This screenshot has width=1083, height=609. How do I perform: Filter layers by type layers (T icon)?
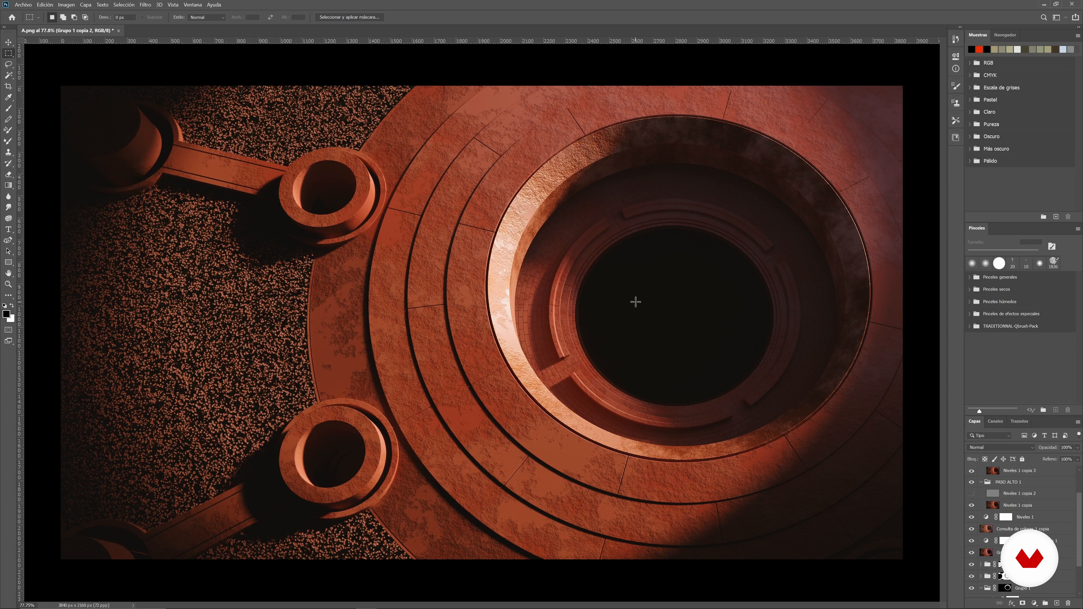pos(1044,435)
